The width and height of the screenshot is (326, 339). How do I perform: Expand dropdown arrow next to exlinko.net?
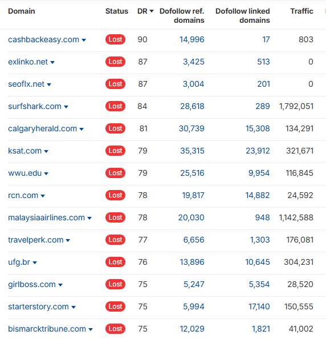[x=52, y=62]
